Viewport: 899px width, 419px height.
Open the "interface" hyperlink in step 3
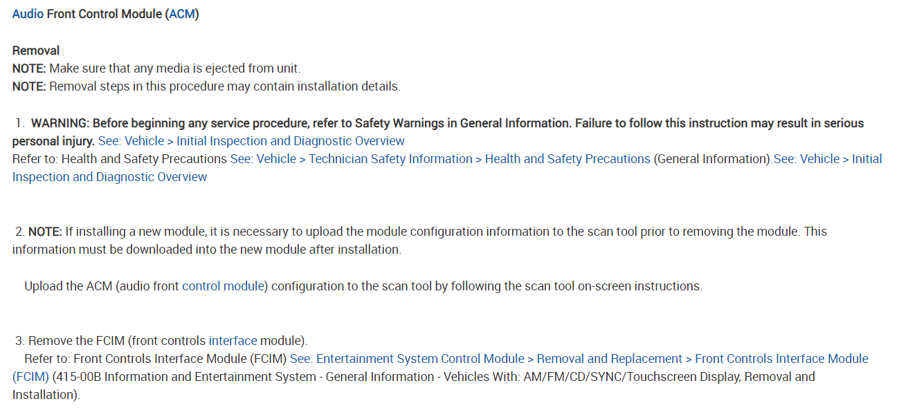[233, 341]
